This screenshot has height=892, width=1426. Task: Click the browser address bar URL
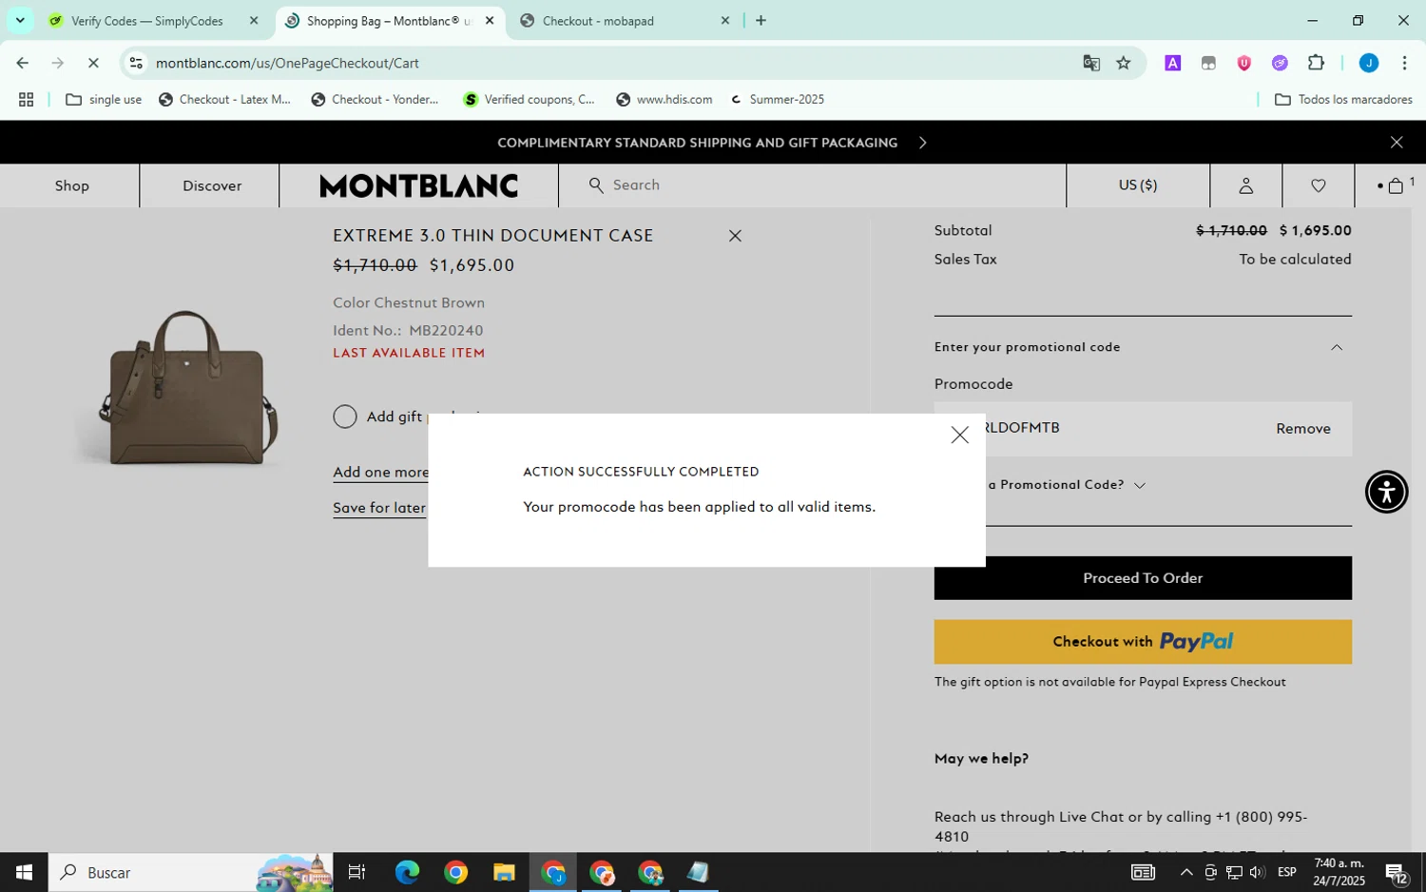287,63
